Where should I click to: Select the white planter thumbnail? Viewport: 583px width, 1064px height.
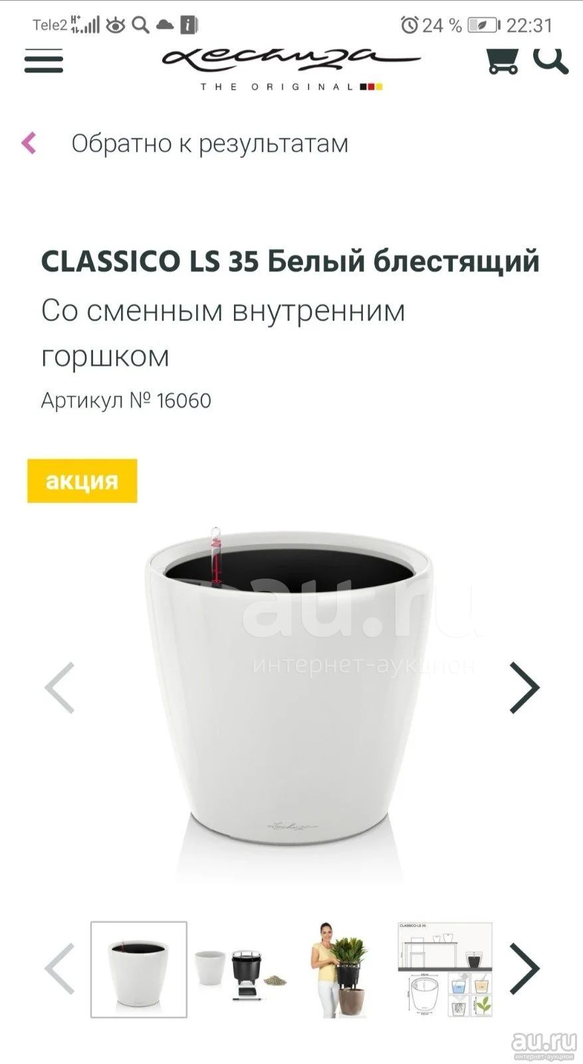coord(139,970)
